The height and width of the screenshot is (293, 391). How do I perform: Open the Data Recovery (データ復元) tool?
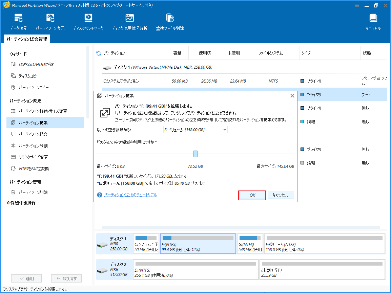18,22
